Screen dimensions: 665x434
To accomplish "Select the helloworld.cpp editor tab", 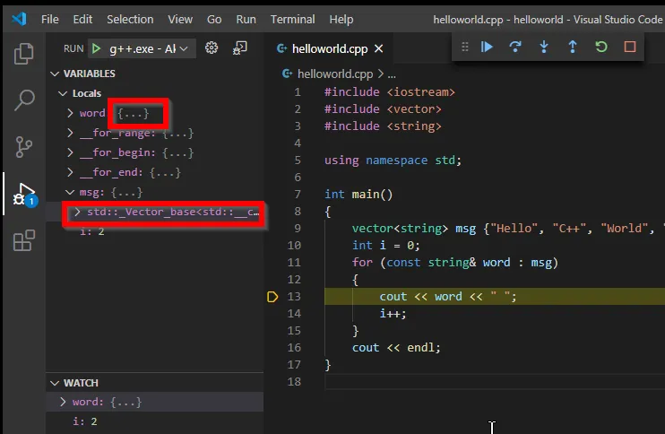I will (330, 49).
